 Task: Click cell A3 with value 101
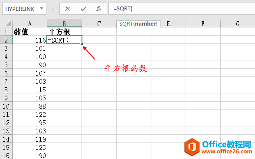[x=29, y=48]
